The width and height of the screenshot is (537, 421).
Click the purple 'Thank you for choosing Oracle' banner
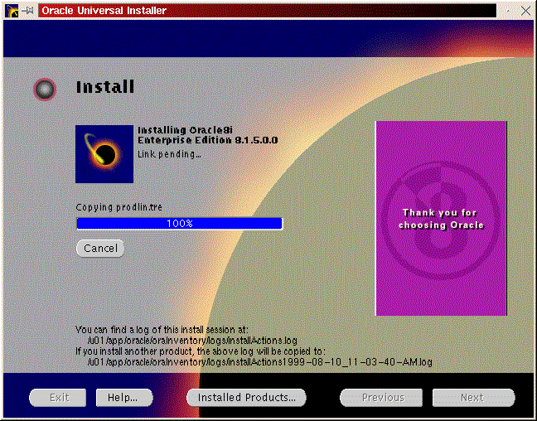440,218
